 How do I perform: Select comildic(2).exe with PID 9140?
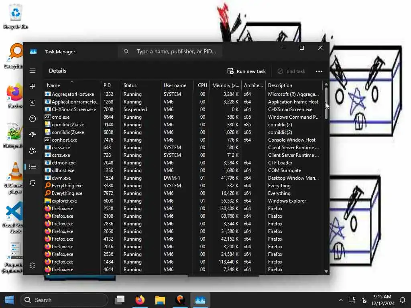click(183, 125)
